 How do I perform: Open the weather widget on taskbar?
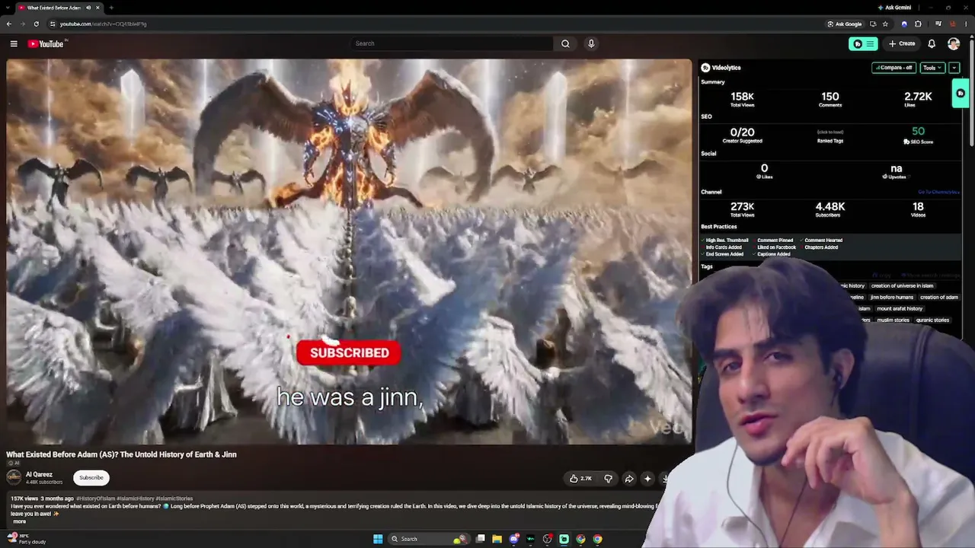click(x=26, y=539)
